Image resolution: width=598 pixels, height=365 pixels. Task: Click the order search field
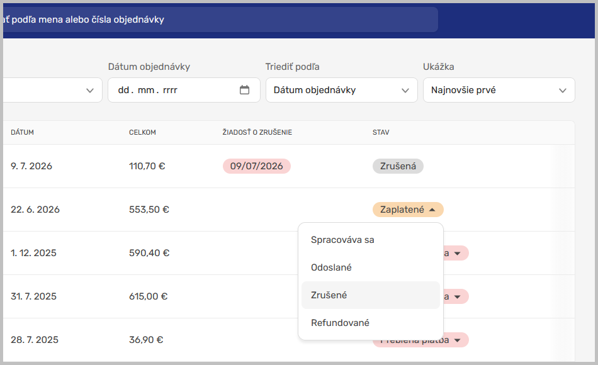point(220,20)
